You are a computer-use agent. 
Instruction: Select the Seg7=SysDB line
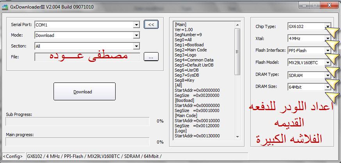[x=187, y=75]
